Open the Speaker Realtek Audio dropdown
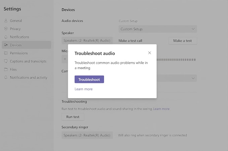The height and width of the screenshot is (151, 228). (87, 41)
